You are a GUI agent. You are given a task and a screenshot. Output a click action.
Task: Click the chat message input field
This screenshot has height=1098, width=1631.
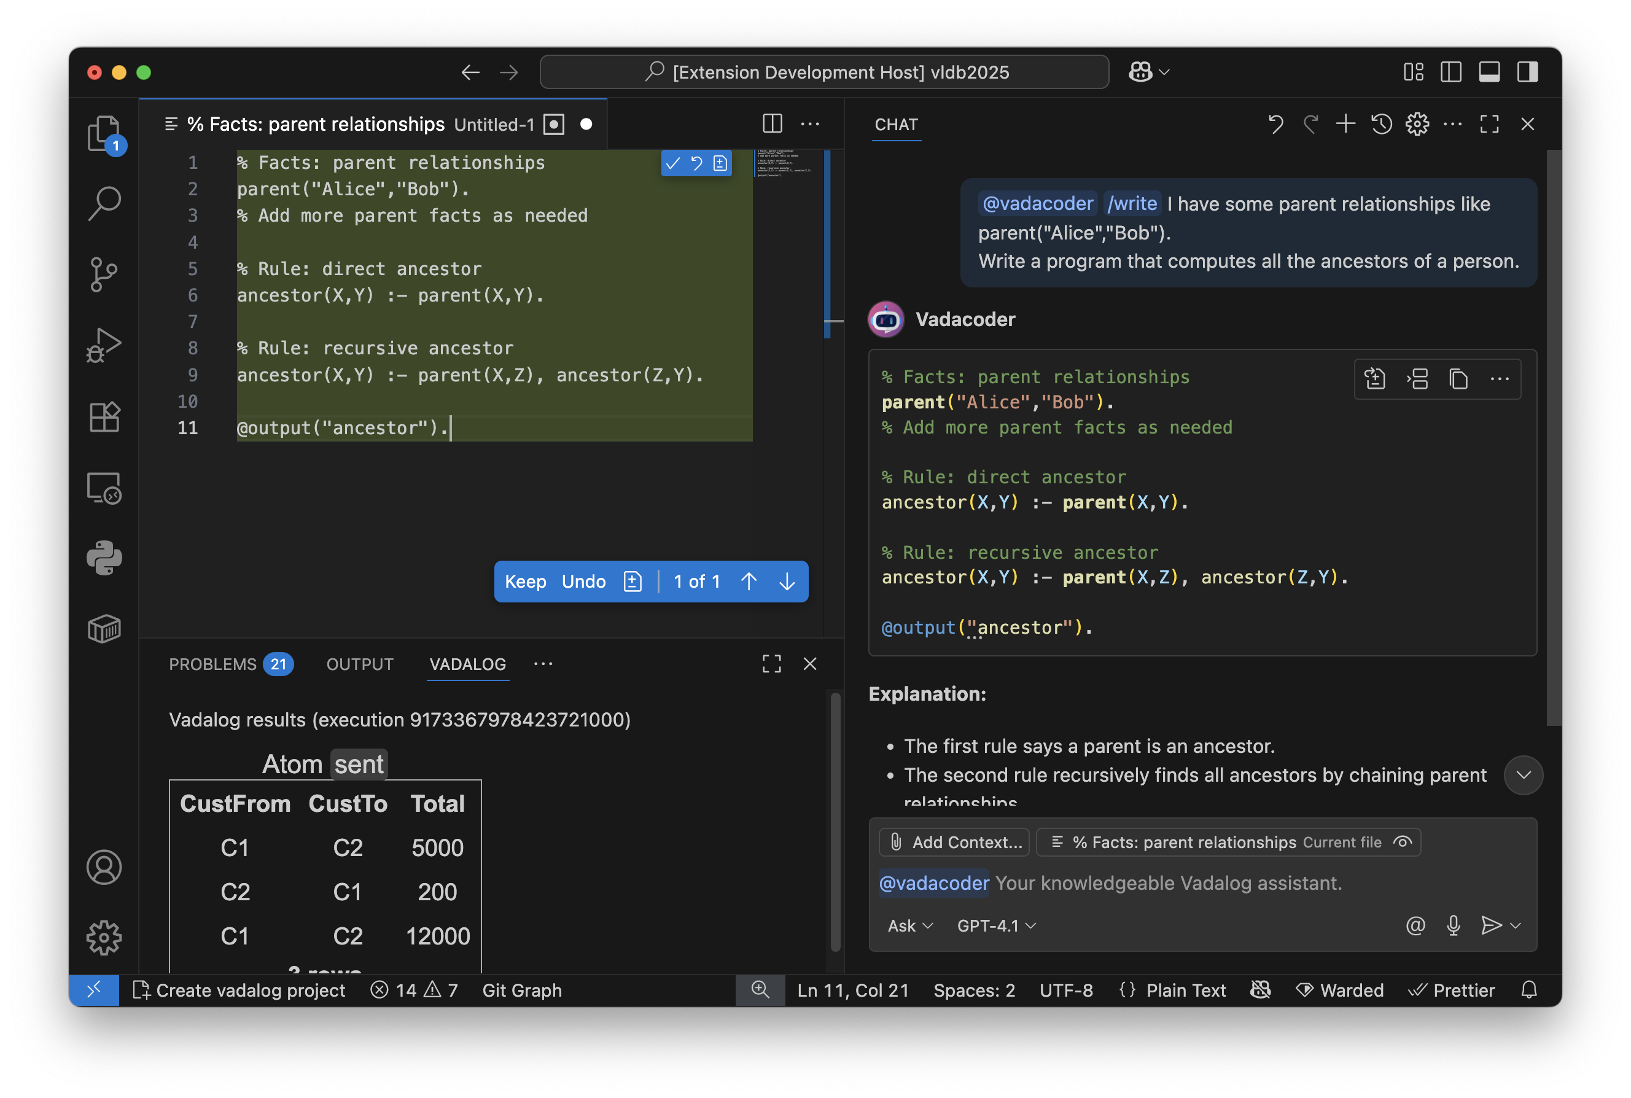(1202, 882)
